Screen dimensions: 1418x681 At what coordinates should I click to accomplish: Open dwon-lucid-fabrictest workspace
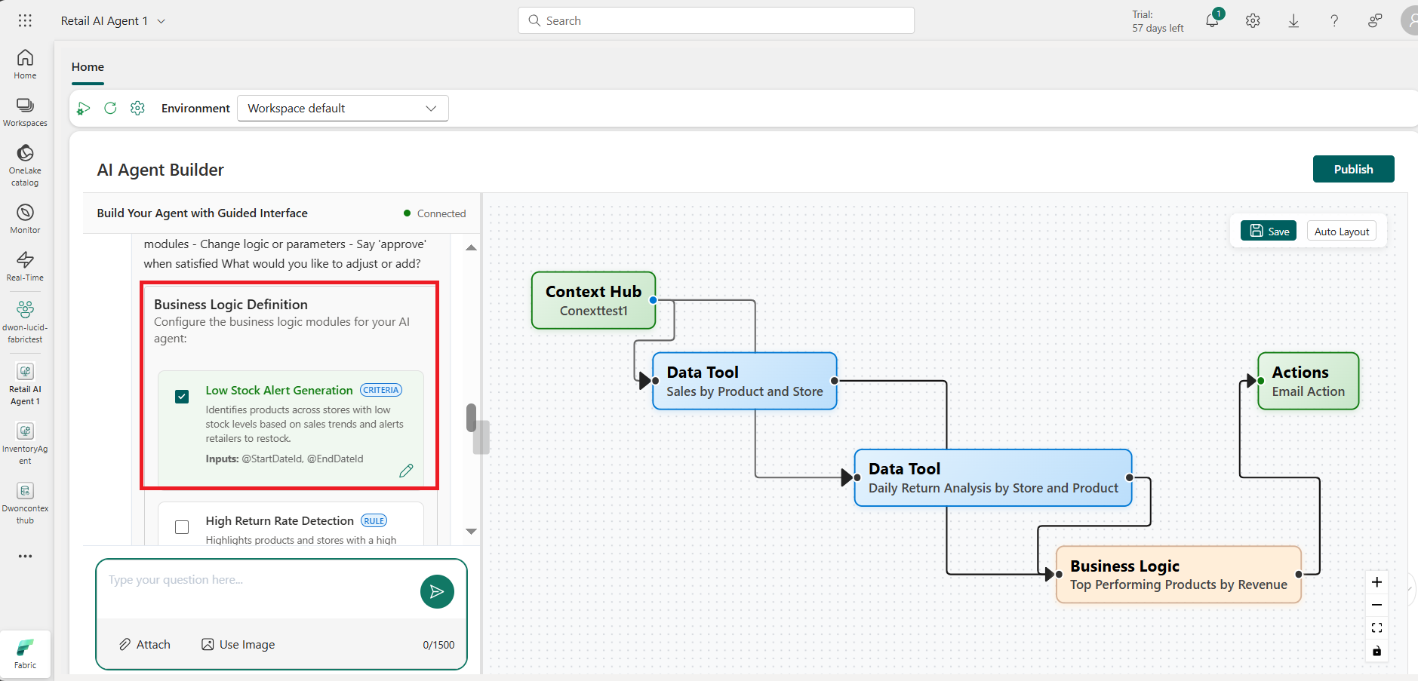(25, 322)
